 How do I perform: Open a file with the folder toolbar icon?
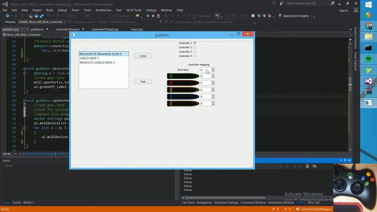point(31,16)
